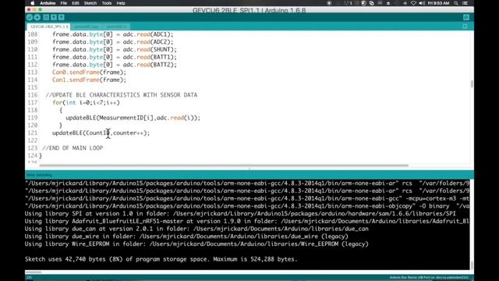Click the window title GEVCU6.2BLE_SPI1.1 | Arduino 1.6.8
499x281 pixels.
click(249, 10)
